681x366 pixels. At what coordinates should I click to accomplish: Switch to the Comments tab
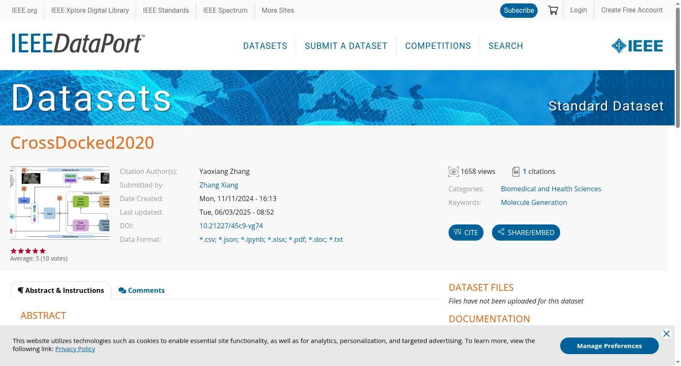[x=142, y=290]
